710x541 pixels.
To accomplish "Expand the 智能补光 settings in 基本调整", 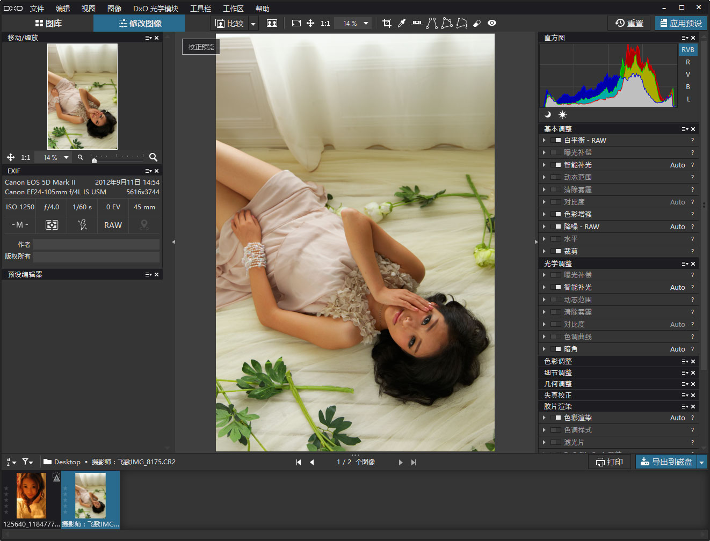I will click(544, 165).
